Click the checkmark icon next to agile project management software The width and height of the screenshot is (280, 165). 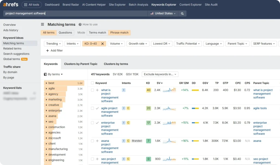pos(97,108)
